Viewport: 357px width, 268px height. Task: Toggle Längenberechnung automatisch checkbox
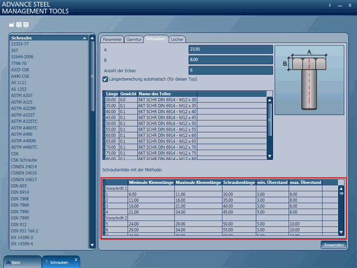[x=105, y=79]
